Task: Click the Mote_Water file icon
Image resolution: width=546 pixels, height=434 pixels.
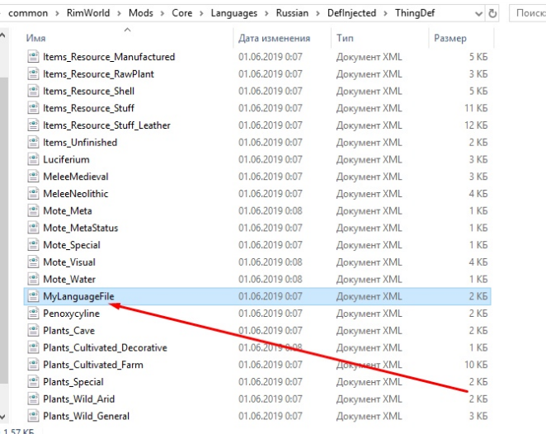Action: [x=33, y=279]
